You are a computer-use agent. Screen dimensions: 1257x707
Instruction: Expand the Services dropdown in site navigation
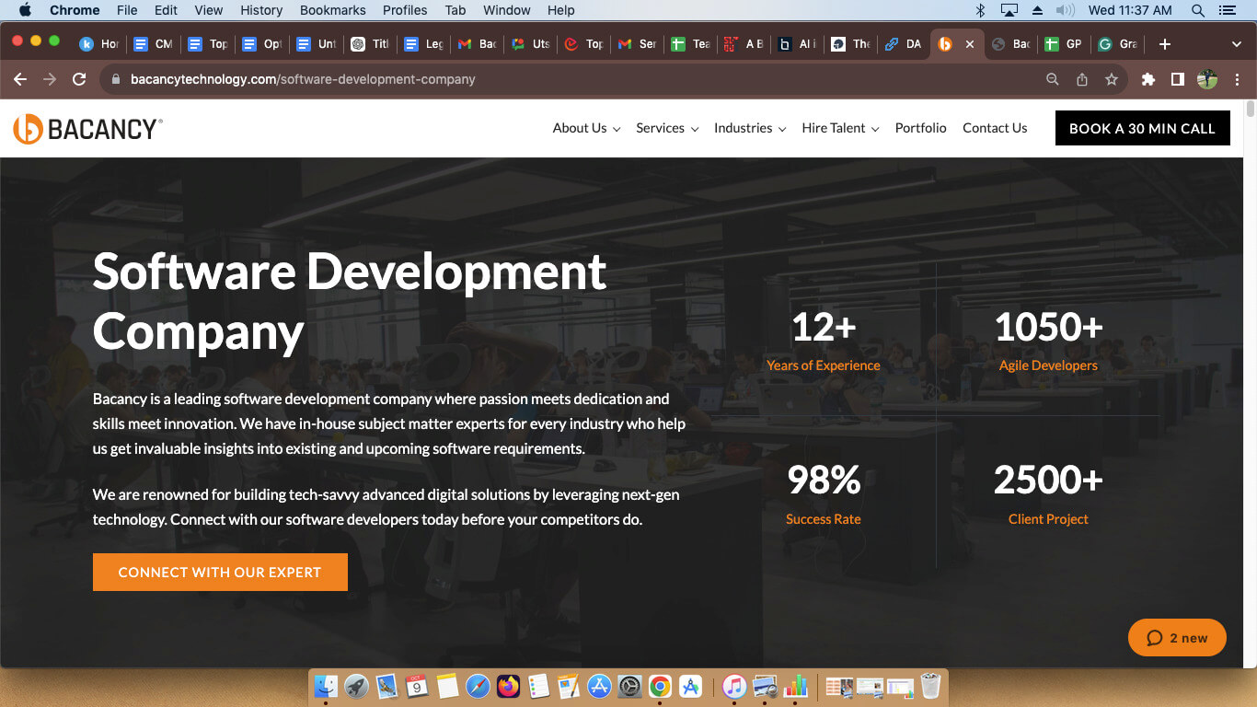tap(661, 128)
